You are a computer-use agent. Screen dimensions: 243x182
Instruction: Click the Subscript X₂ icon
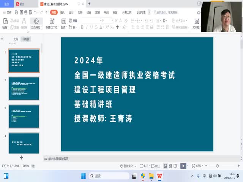click(x=112, y=27)
